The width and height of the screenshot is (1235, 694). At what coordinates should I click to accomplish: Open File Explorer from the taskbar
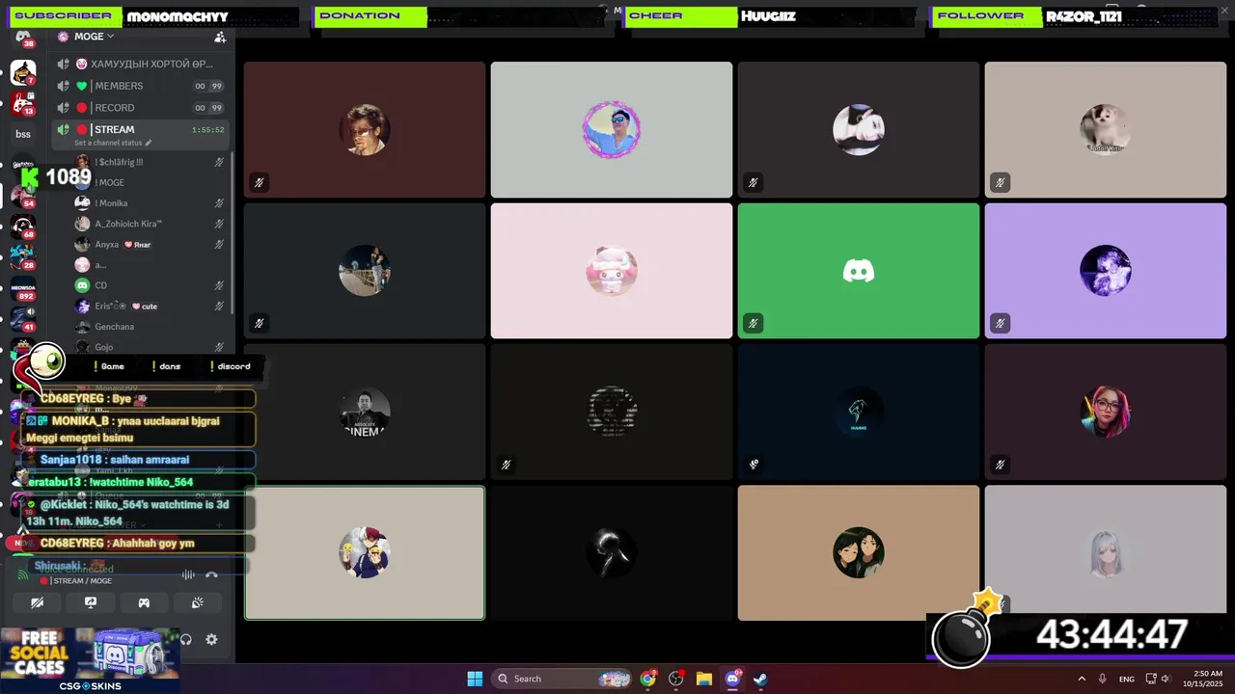704,679
